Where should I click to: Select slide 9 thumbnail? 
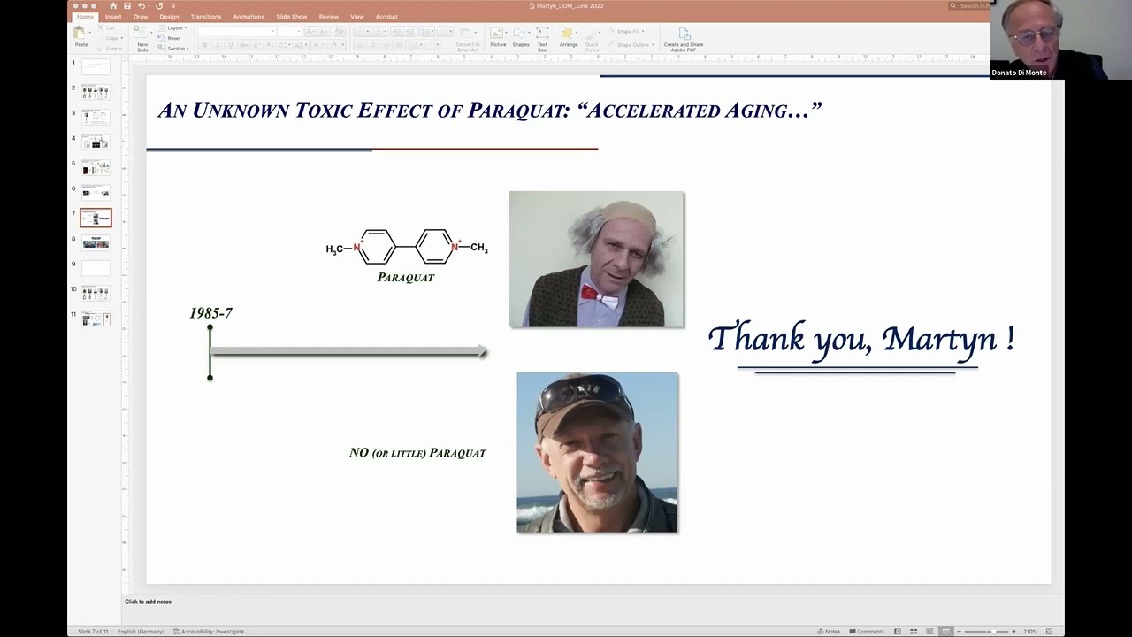click(x=96, y=268)
